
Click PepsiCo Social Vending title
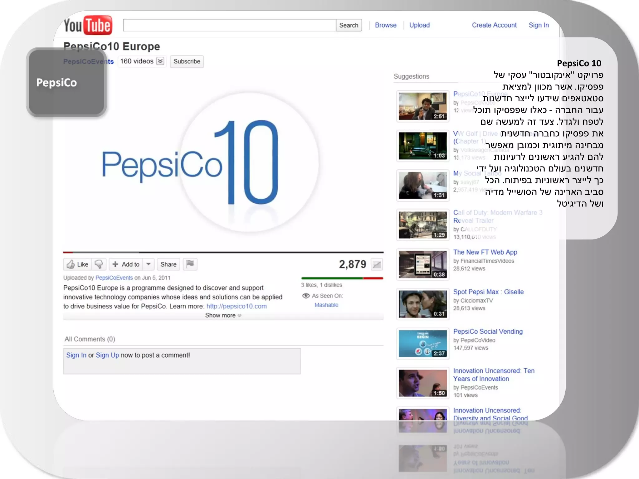488,331
